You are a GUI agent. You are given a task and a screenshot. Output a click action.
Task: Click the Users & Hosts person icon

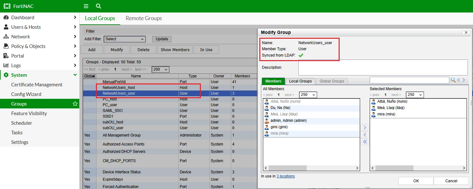[6, 27]
